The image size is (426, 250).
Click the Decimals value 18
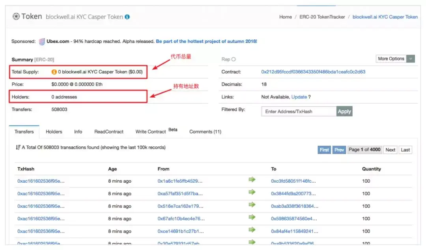264,84
